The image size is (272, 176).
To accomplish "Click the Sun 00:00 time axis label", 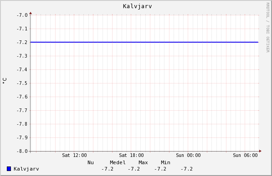I will point(188,155).
